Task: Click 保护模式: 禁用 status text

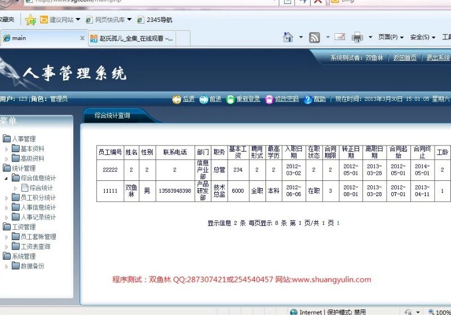Action: point(346,312)
